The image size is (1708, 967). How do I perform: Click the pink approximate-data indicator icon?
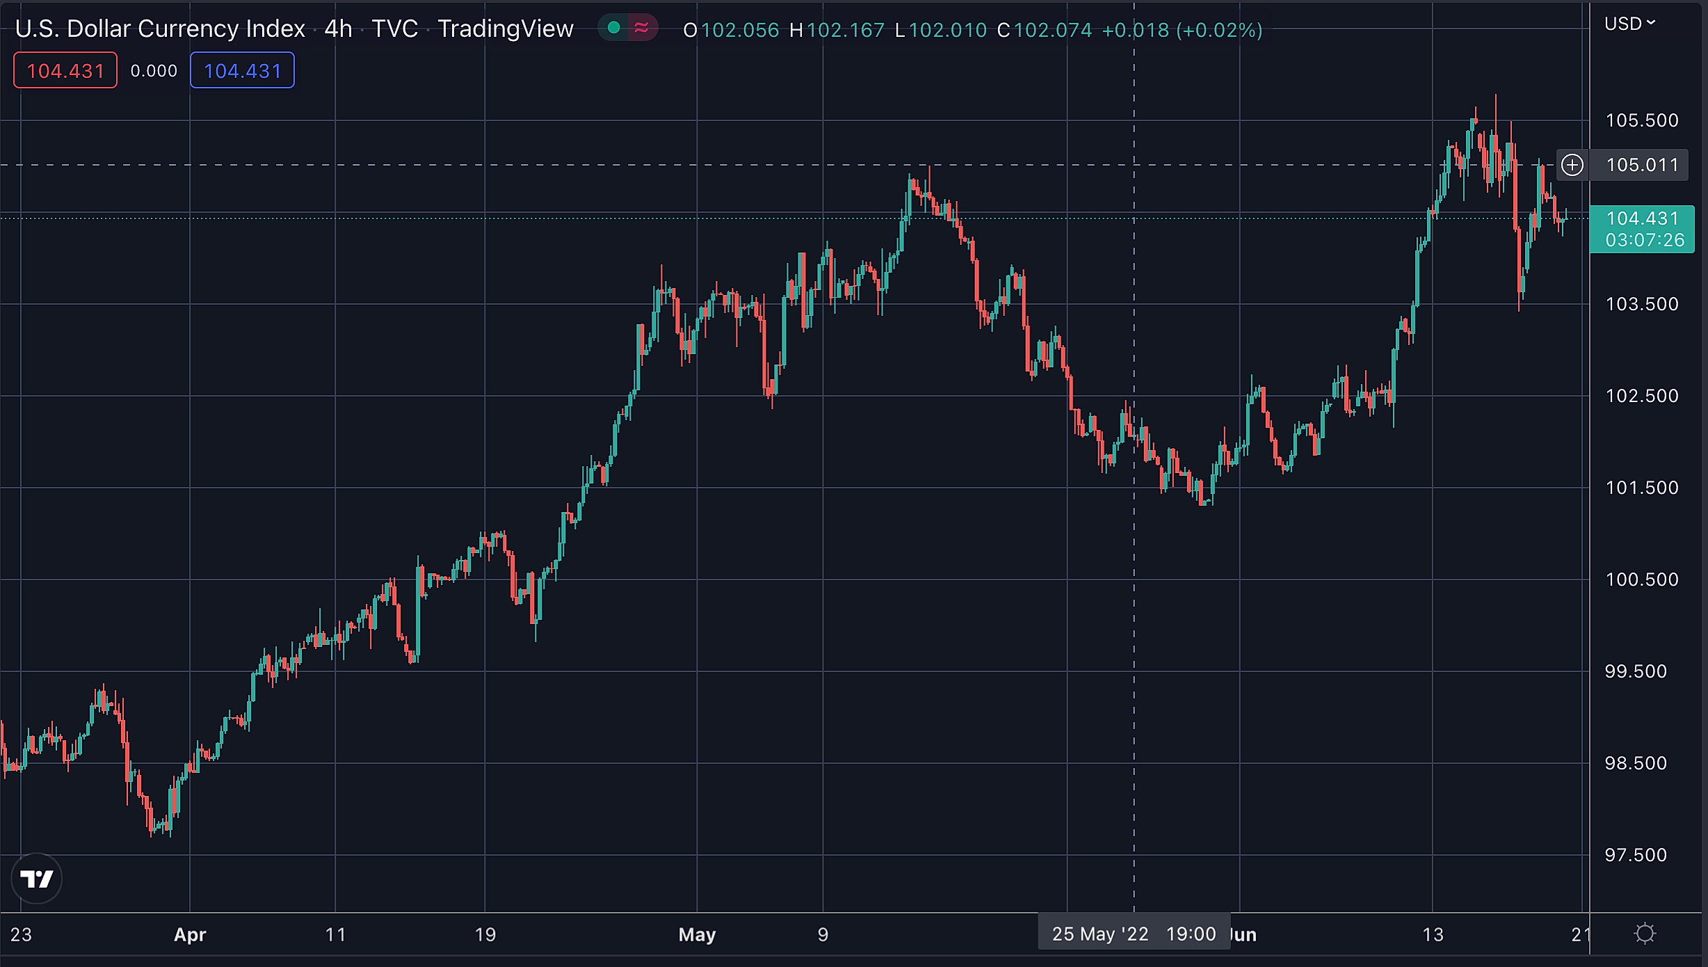click(x=641, y=28)
